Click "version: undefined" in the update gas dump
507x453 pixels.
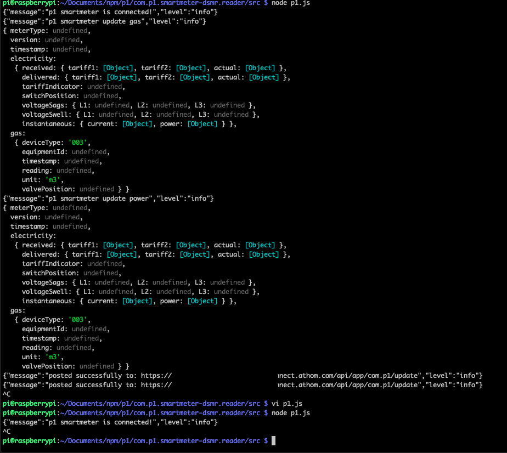pyautogui.click(x=46, y=40)
